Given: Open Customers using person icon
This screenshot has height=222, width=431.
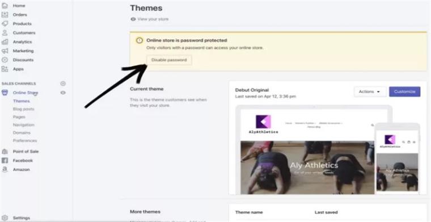Looking at the screenshot, I should (x=5, y=33).
